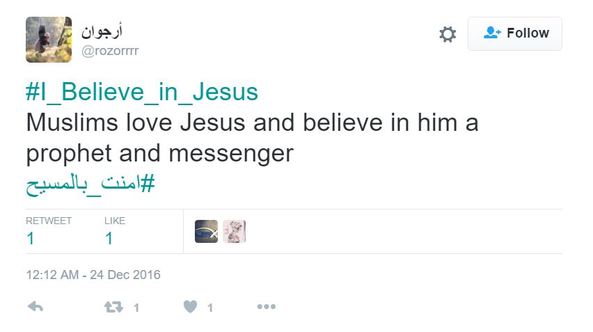Open the second liker's pink avatar
Screen dimensions: 593x332
pos(234,231)
